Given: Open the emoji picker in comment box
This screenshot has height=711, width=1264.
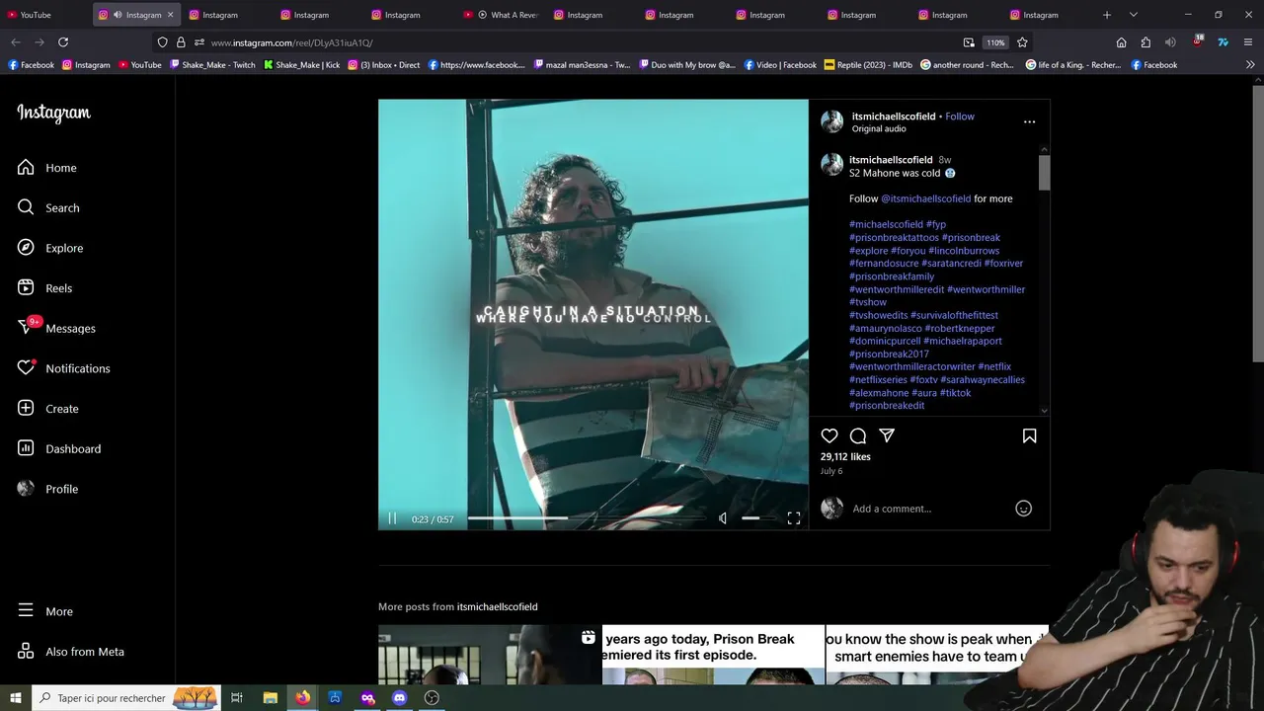Looking at the screenshot, I should (x=1023, y=509).
